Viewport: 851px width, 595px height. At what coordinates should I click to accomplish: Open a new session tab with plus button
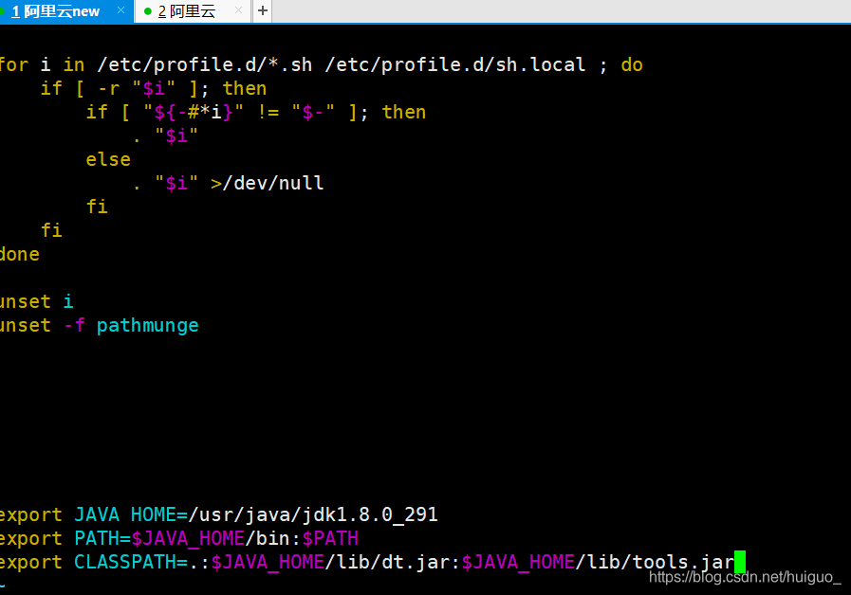pos(263,10)
